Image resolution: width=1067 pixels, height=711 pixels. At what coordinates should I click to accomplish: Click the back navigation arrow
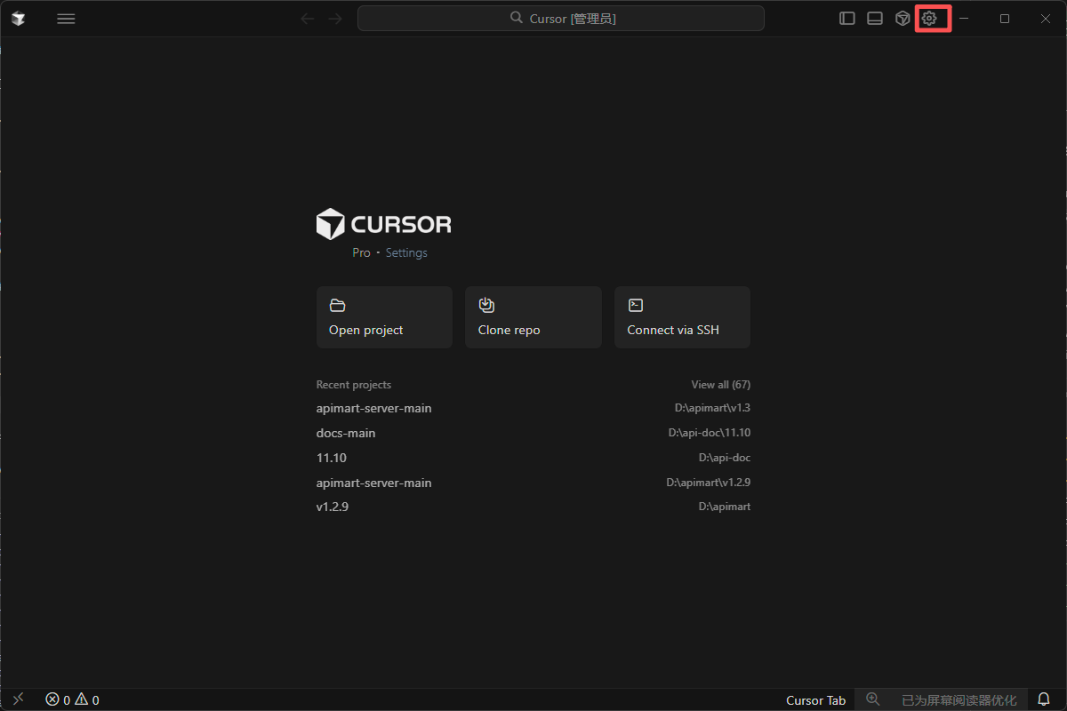307,18
